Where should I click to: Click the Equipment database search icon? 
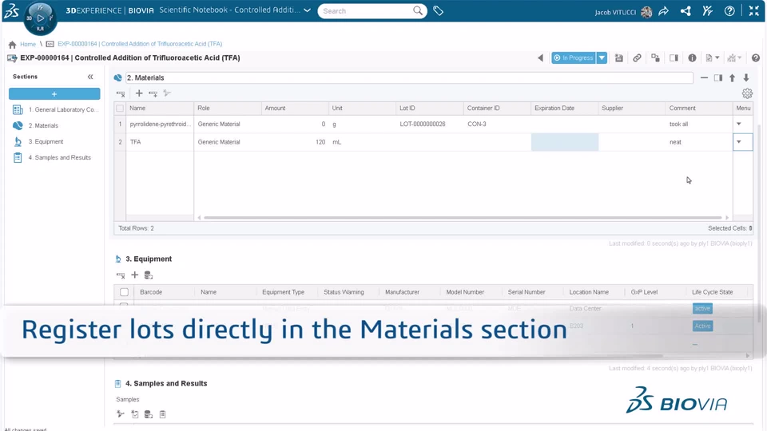pyautogui.click(x=149, y=275)
